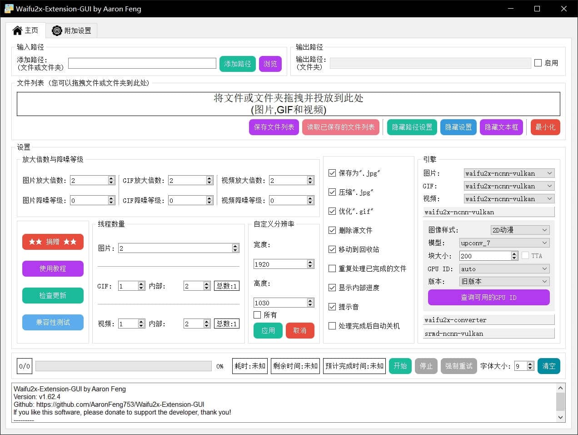Enable the 启用 checkbox for output path
The image size is (578, 435).
click(539, 63)
